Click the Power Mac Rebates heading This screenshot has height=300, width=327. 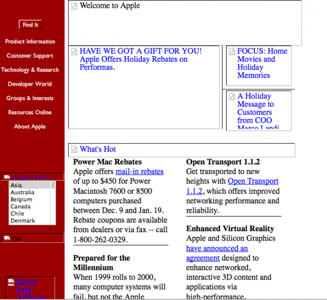coord(108,162)
